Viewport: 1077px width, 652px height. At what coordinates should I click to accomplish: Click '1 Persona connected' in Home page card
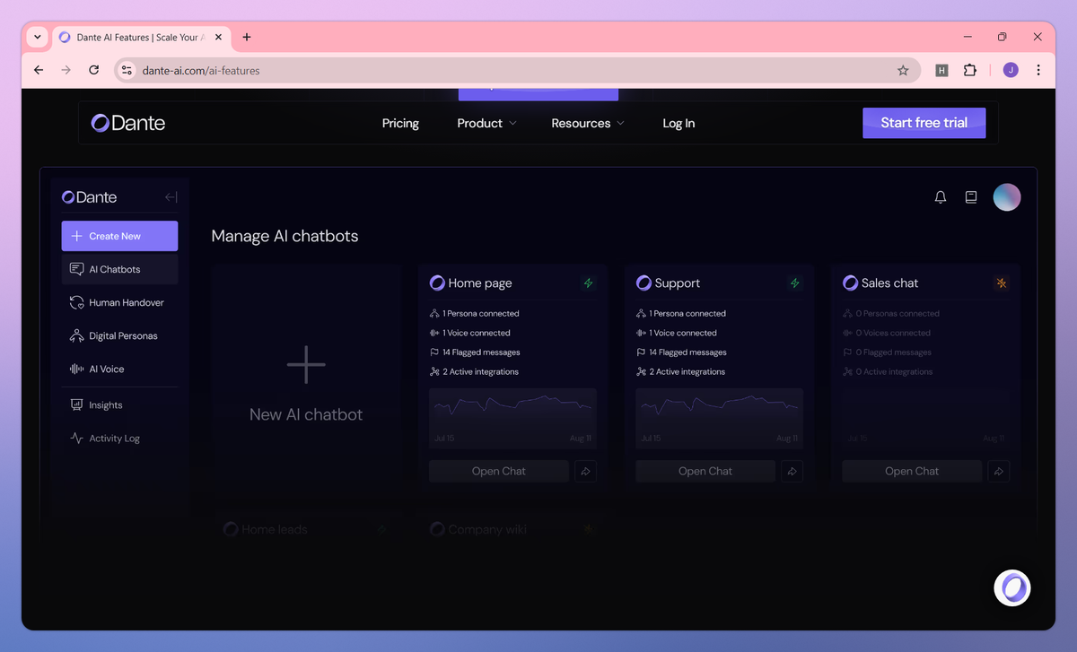point(481,314)
